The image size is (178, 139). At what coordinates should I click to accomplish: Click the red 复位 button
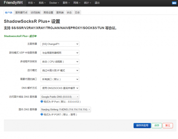(x=168, y=125)
